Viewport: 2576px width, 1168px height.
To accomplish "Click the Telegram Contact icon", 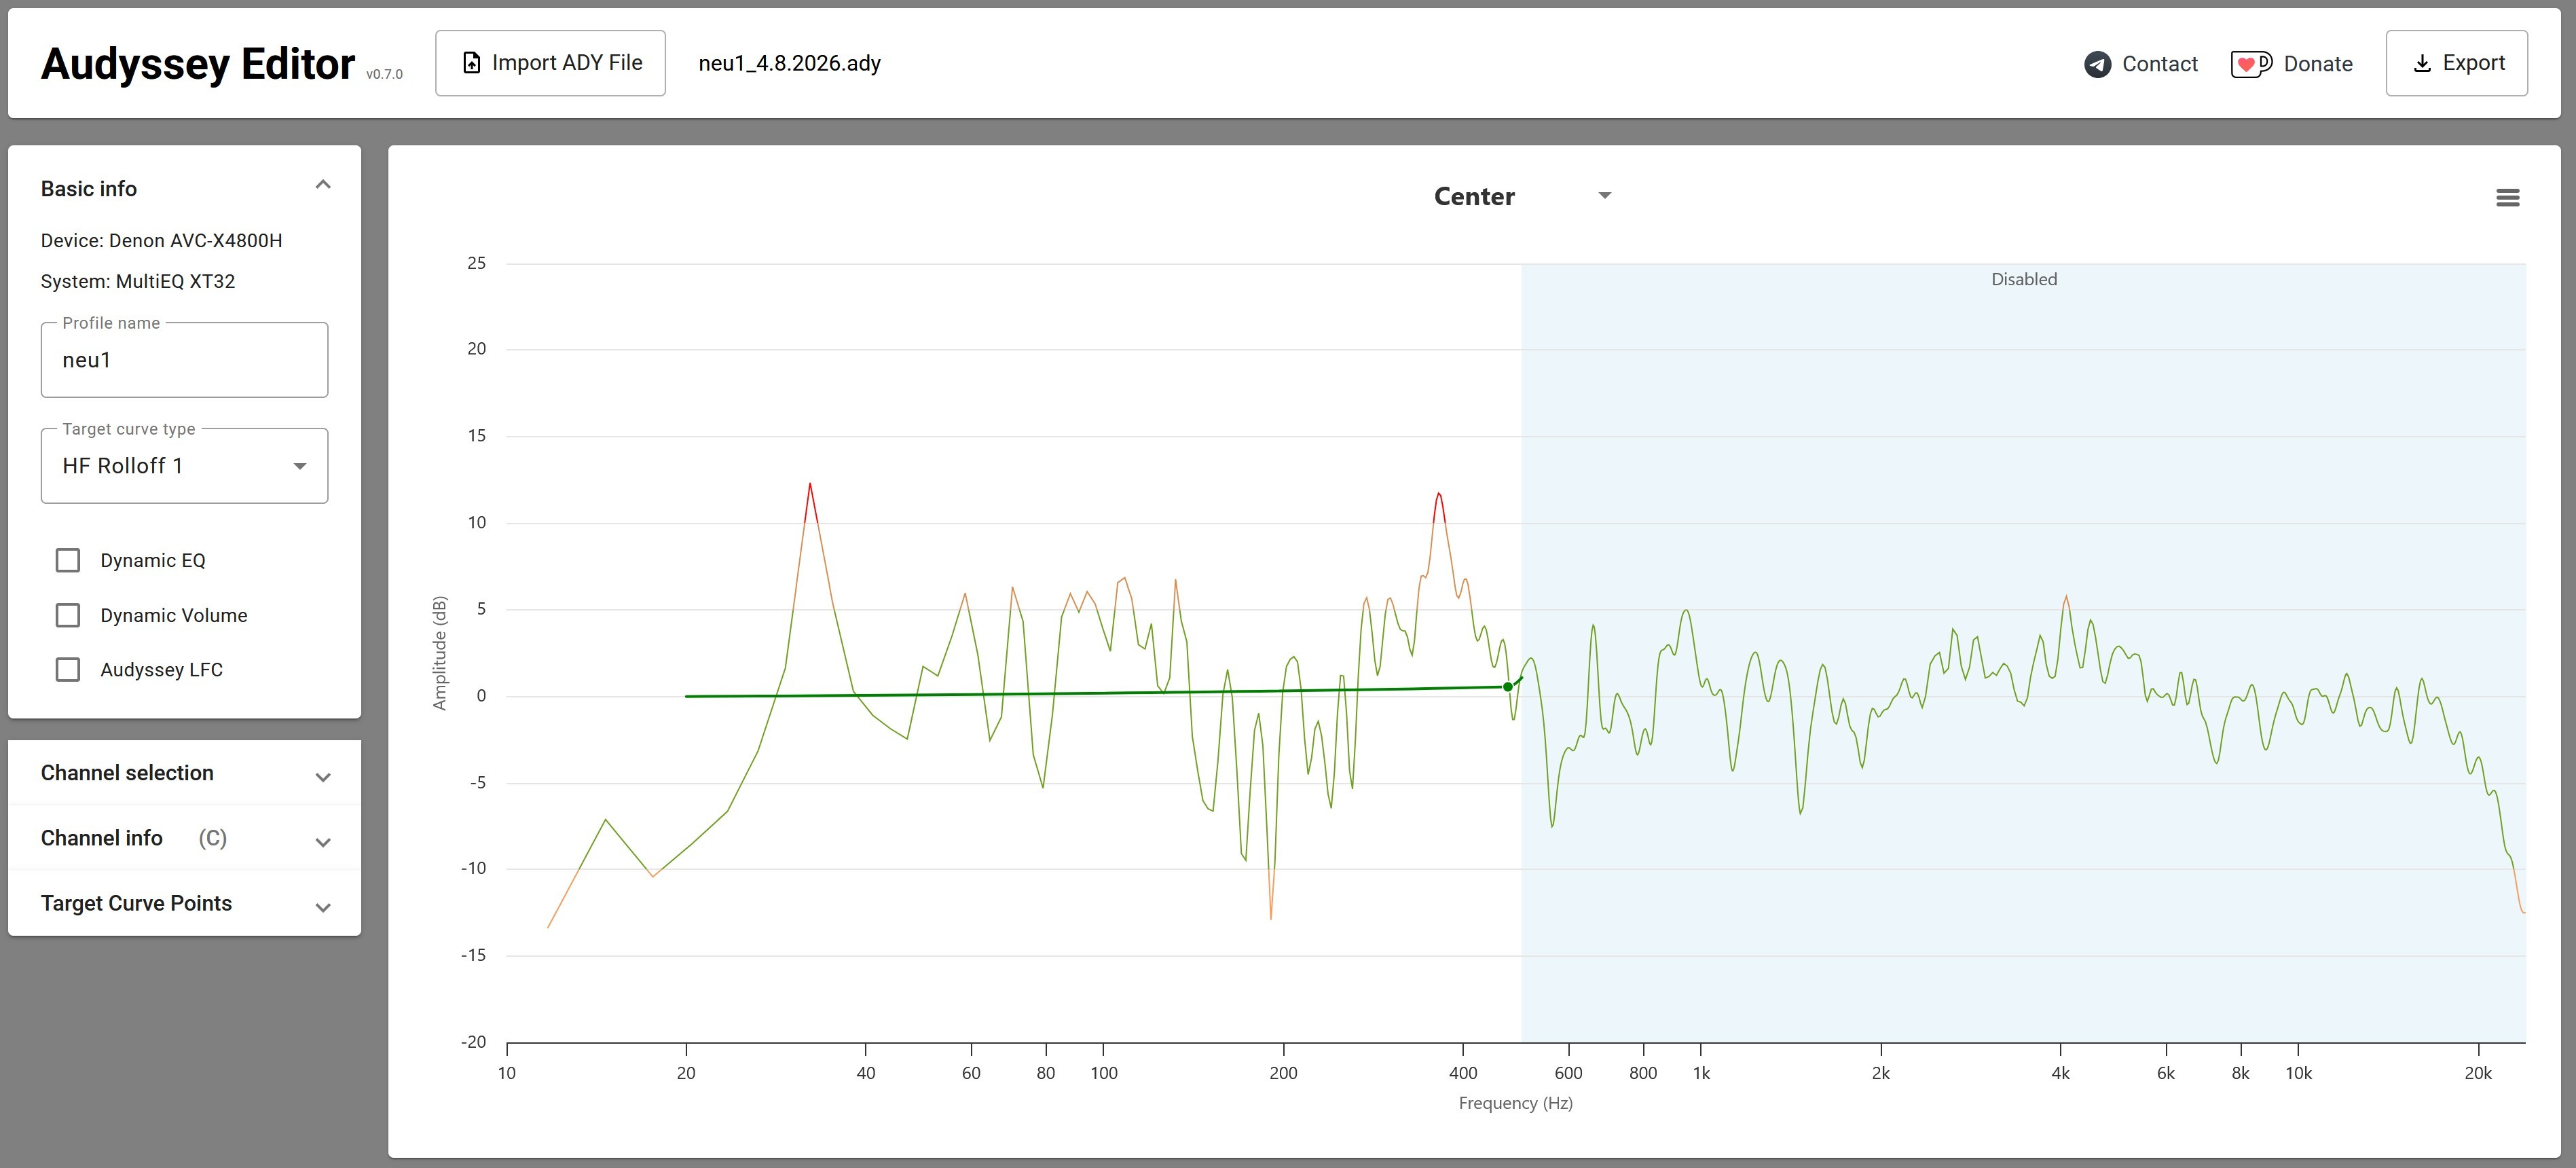I will pos(2097,64).
